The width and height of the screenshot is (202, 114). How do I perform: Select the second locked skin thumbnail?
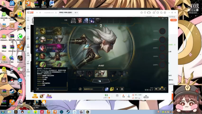(89, 73)
